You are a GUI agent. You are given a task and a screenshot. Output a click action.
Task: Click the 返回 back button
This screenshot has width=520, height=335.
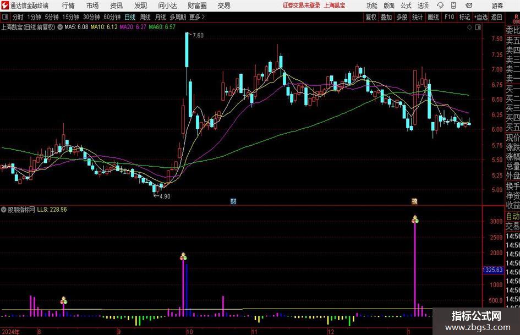click(496, 17)
